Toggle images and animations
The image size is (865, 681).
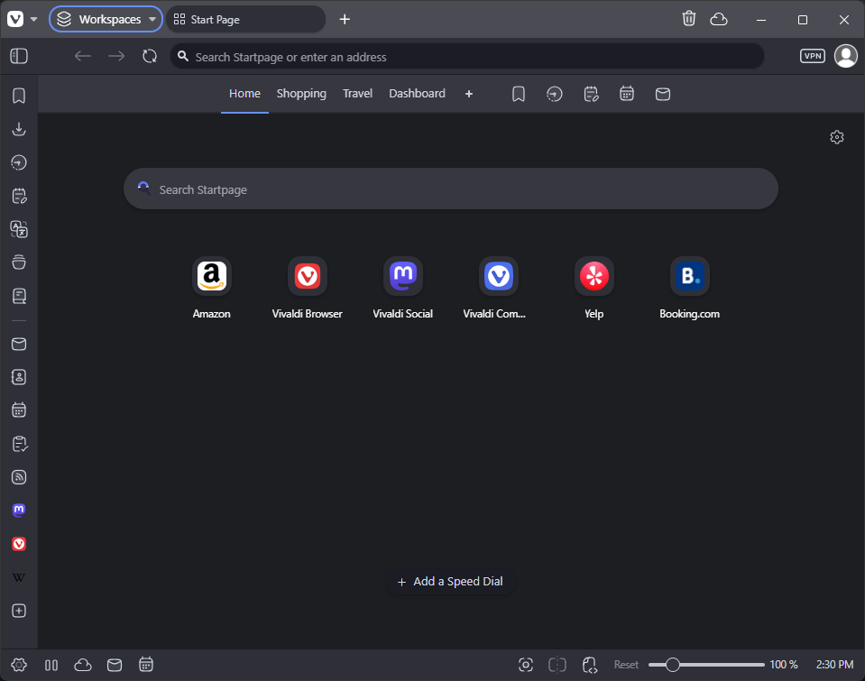557,665
